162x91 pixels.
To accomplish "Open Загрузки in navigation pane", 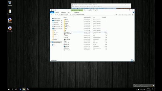I will [x=56, y=23].
